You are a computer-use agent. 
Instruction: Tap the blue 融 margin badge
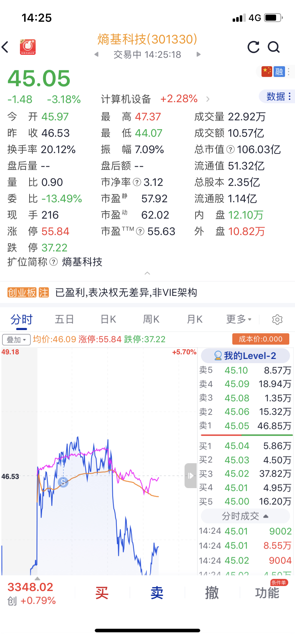pos(279,72)
